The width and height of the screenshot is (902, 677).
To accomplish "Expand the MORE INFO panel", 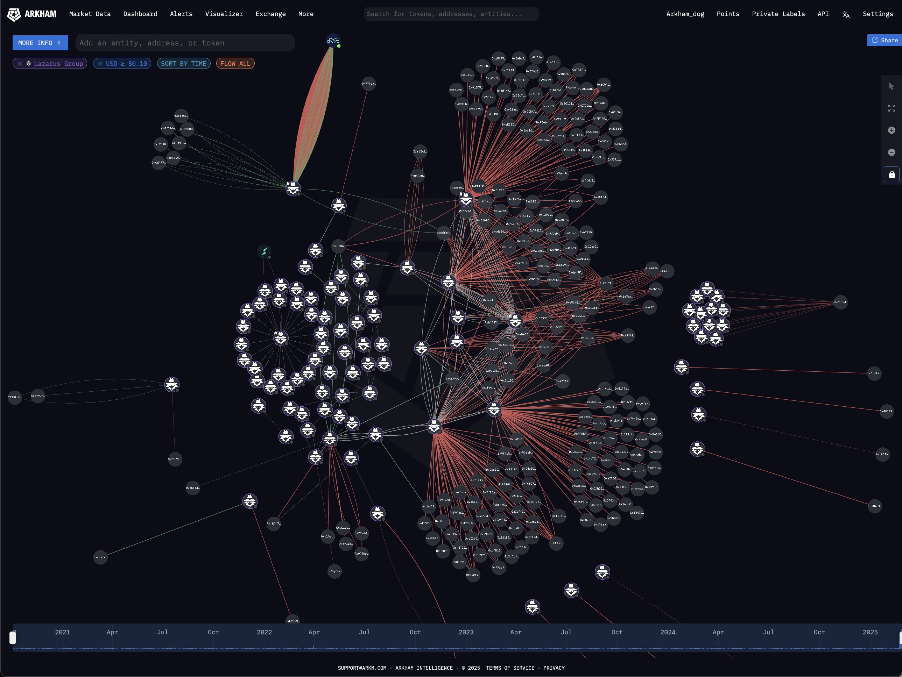I will (x=40, y=43).
